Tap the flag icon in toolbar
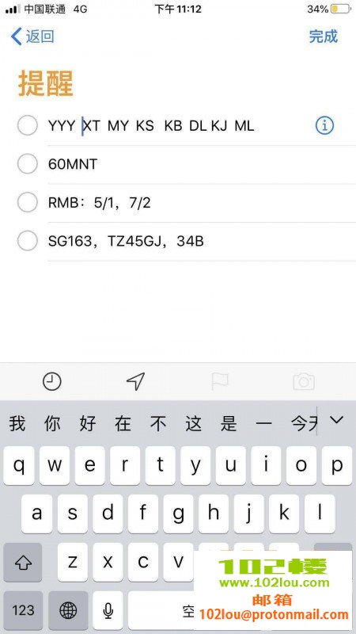The height and width of the screenshot is (634, 356). click(220, 381)
